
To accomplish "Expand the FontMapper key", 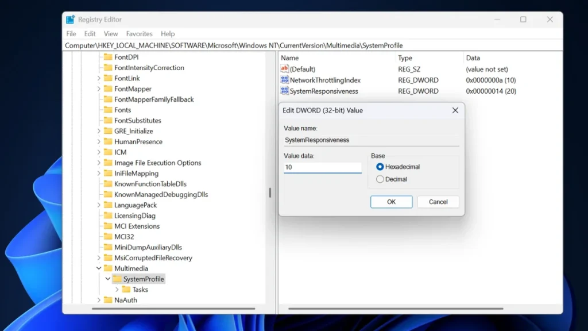I will [x=99, y=88].
